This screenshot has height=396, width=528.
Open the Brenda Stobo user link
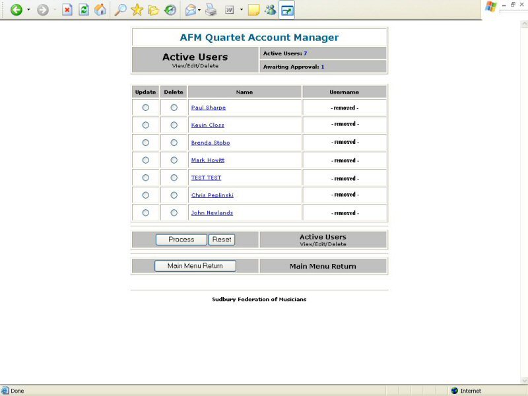[x=211, y=143]
